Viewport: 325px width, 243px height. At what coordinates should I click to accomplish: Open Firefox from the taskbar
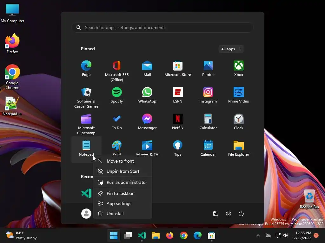coord(170,235)
